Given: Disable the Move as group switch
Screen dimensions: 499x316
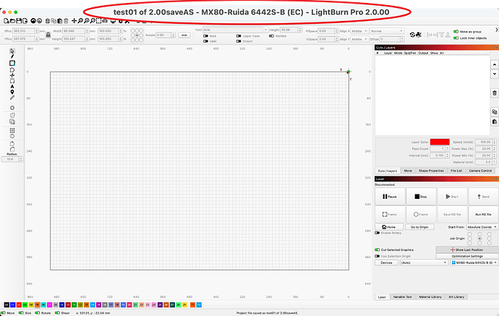Looking at the screenshot, I should click(456, 32).
